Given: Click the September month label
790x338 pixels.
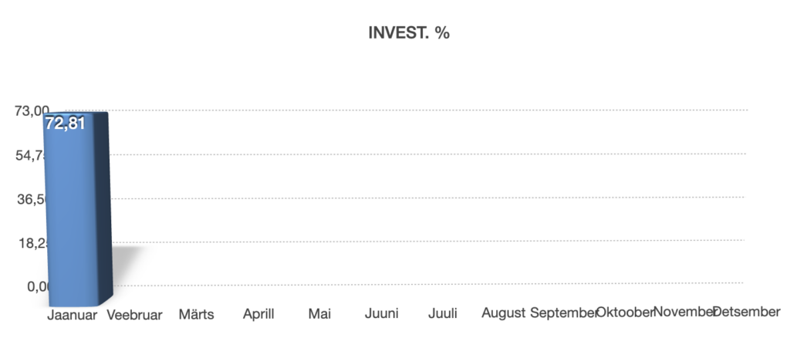Looking at the screenshot, I should click(x=563, y=313).
